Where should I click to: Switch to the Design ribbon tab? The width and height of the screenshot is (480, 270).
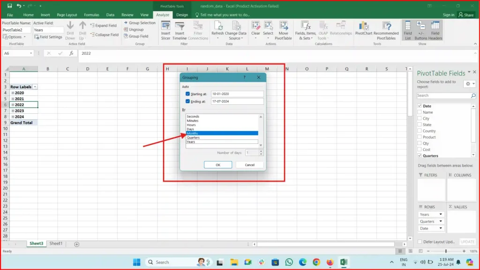(x=182, y=15)
